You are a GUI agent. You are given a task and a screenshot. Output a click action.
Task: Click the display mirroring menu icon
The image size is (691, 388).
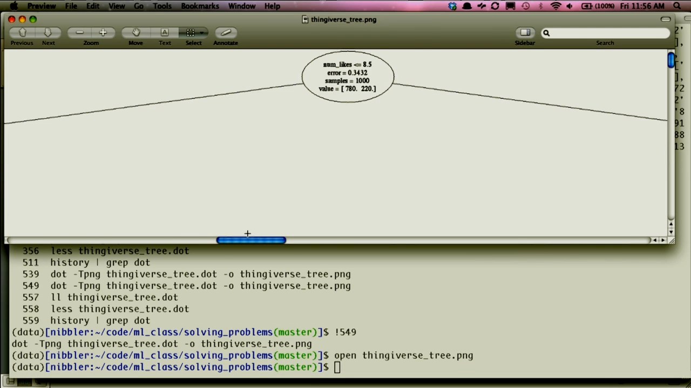pyautogui.click(x=510, y=6)
